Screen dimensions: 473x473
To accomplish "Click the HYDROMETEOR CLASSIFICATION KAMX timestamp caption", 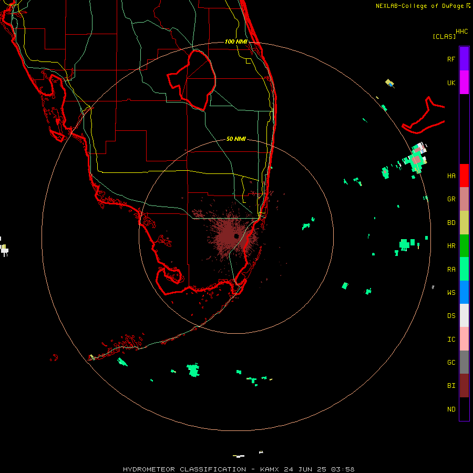I will 239,469.
